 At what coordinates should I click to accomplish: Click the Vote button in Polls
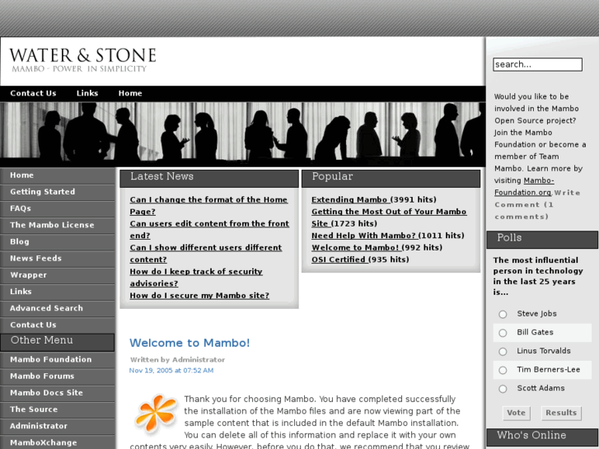(x=516, y=413)
